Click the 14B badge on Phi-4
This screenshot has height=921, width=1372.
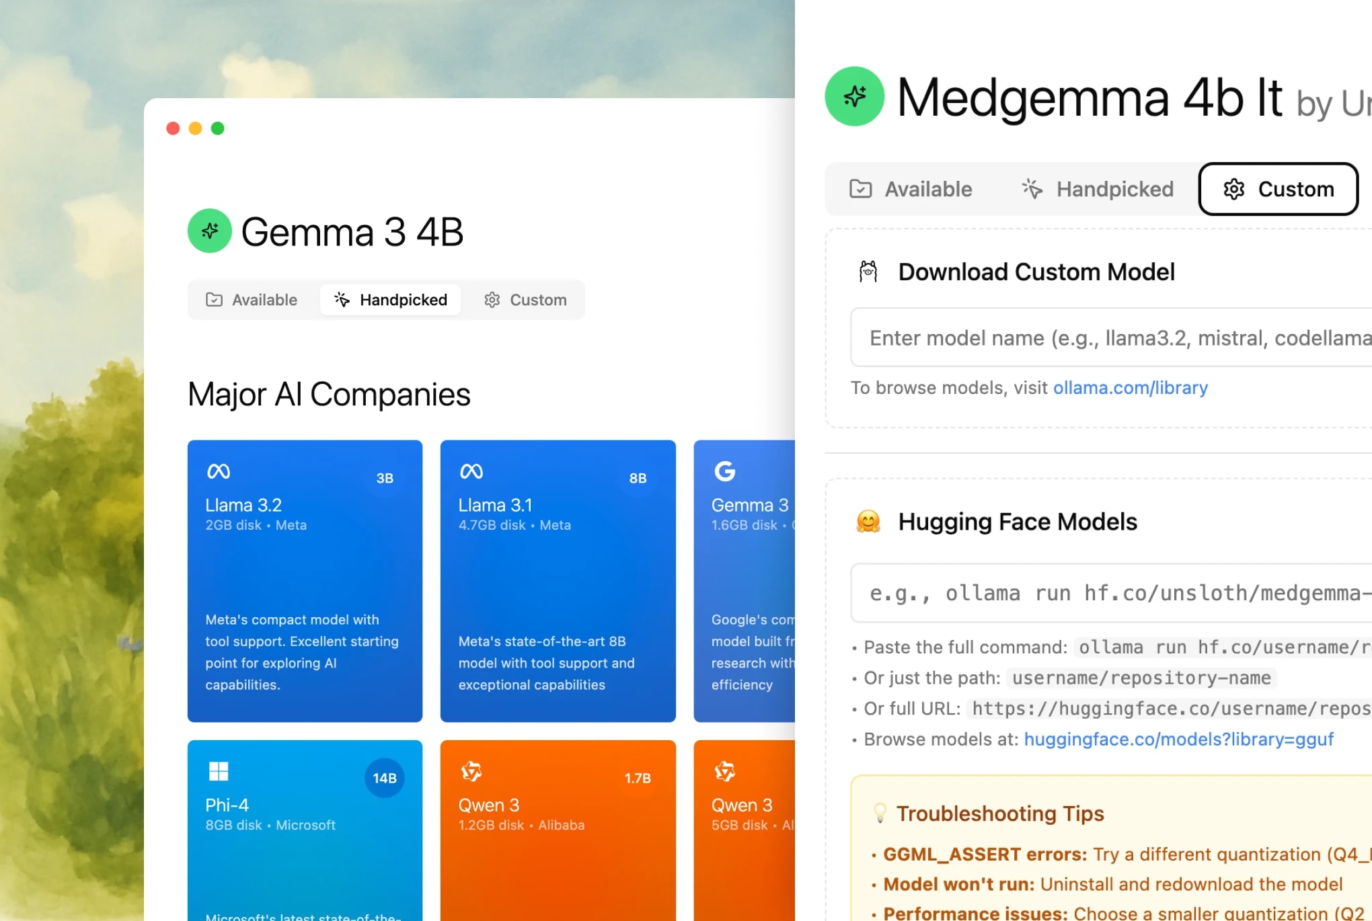pyautogui.click(x=385, y=778)
